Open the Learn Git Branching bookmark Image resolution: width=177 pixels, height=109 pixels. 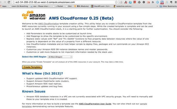click(x=19, y=6)
